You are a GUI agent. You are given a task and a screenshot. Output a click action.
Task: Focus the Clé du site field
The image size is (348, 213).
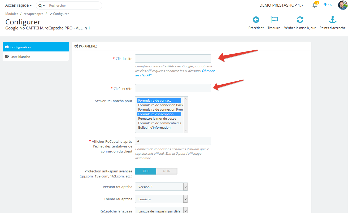pos(173,59)
